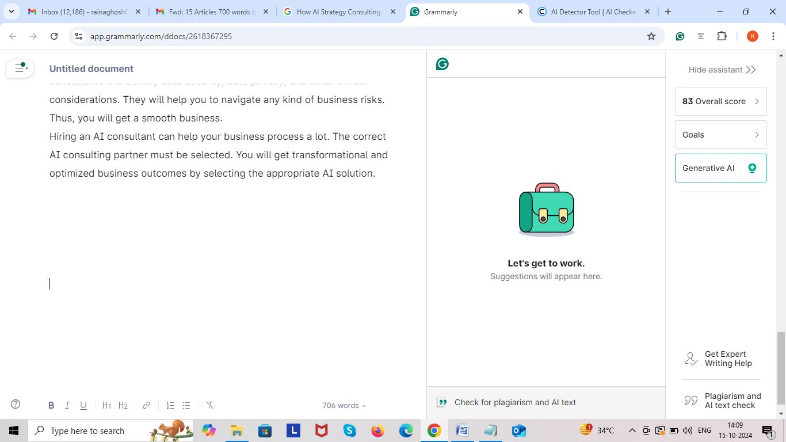786x442 pixels.
Task: Show hidden system tray icons
Action: [x=632, y=430]
